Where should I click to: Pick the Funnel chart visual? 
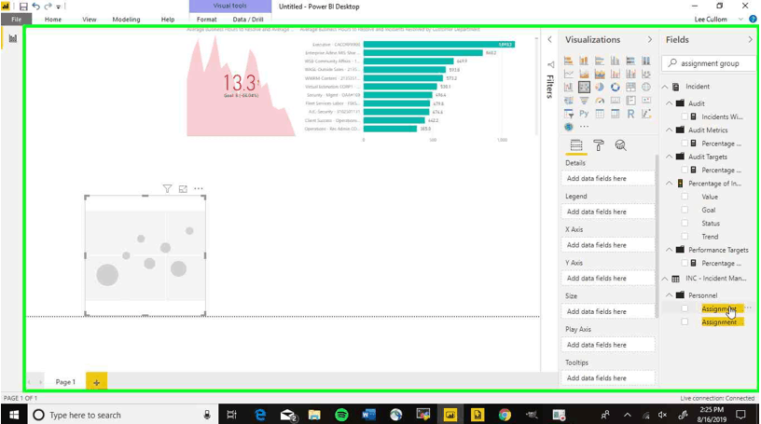pos(584,101)
